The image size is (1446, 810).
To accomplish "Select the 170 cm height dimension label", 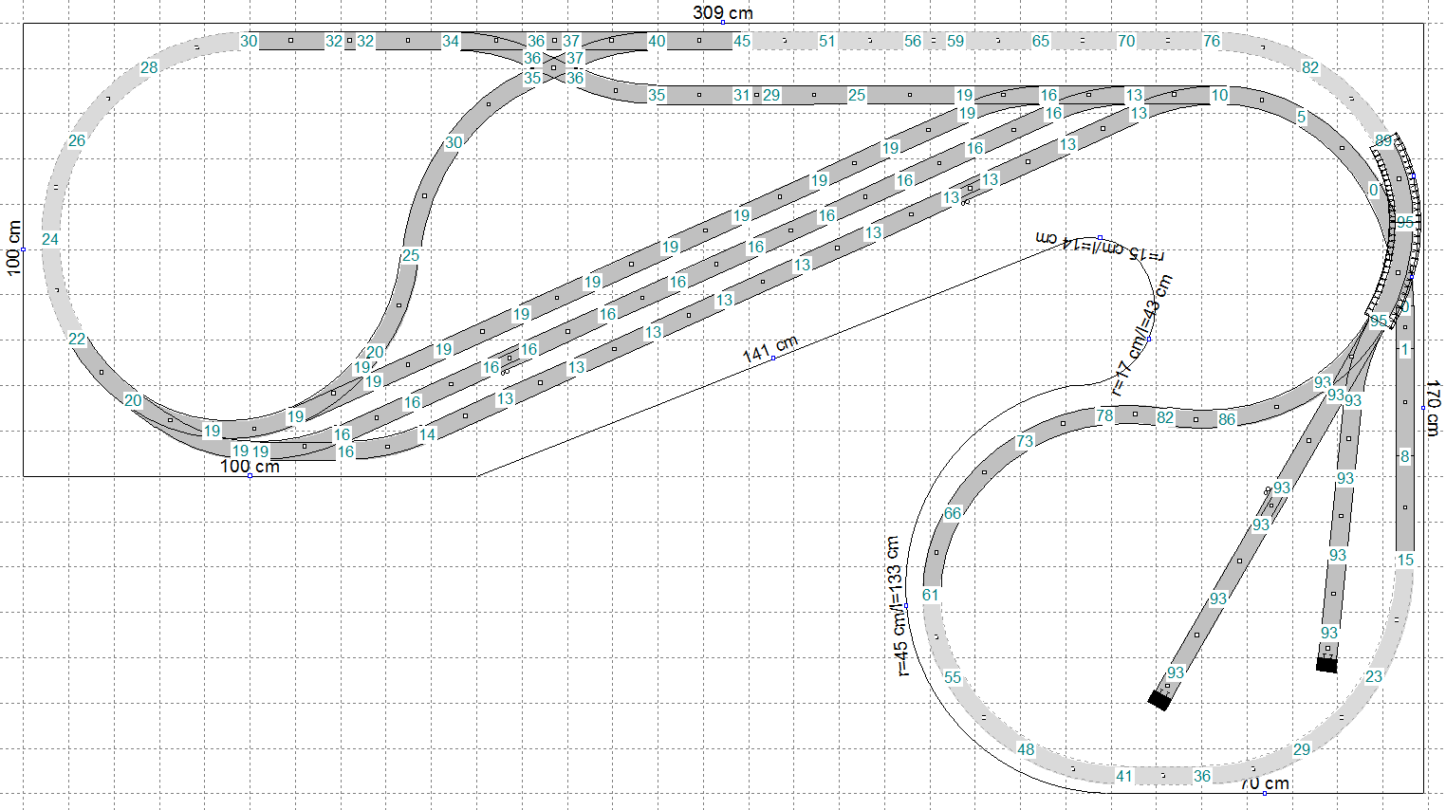I will (1433, 408).
